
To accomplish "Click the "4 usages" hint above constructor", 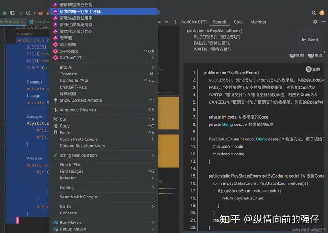I will click(x=35, y=117).
